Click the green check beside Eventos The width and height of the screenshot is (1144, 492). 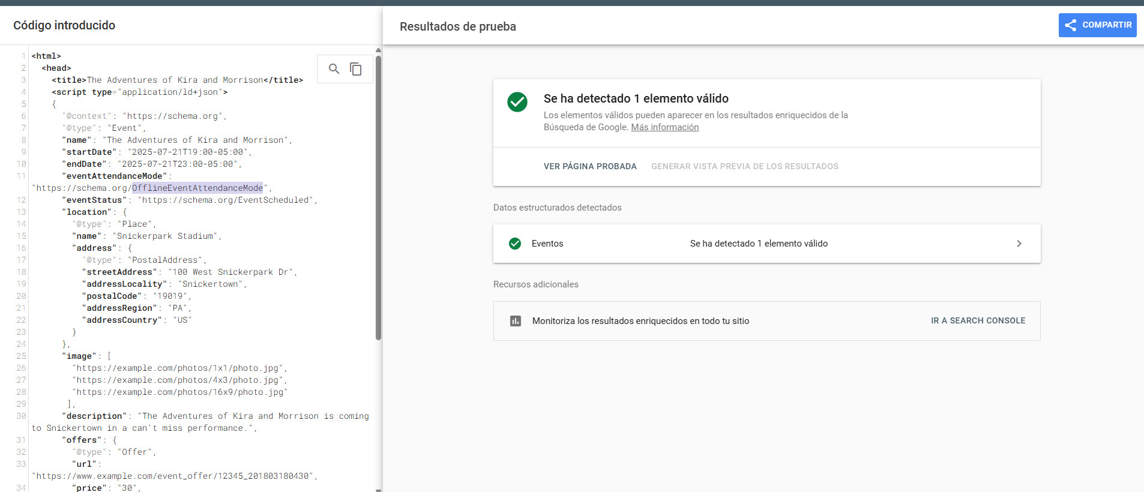515,244
